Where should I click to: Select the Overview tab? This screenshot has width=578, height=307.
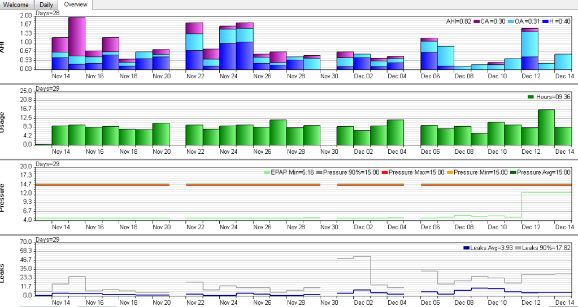(76, 5)
